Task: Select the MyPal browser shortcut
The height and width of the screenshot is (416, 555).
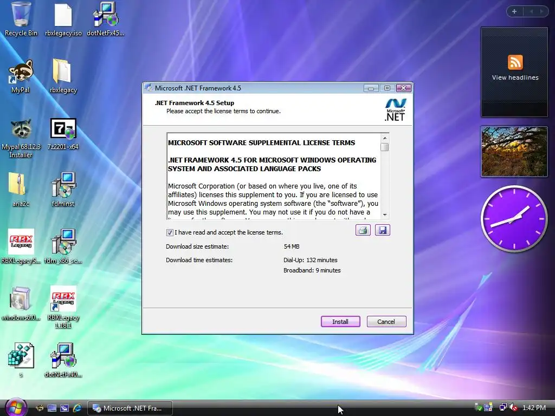Action: [x=21, y=76]
